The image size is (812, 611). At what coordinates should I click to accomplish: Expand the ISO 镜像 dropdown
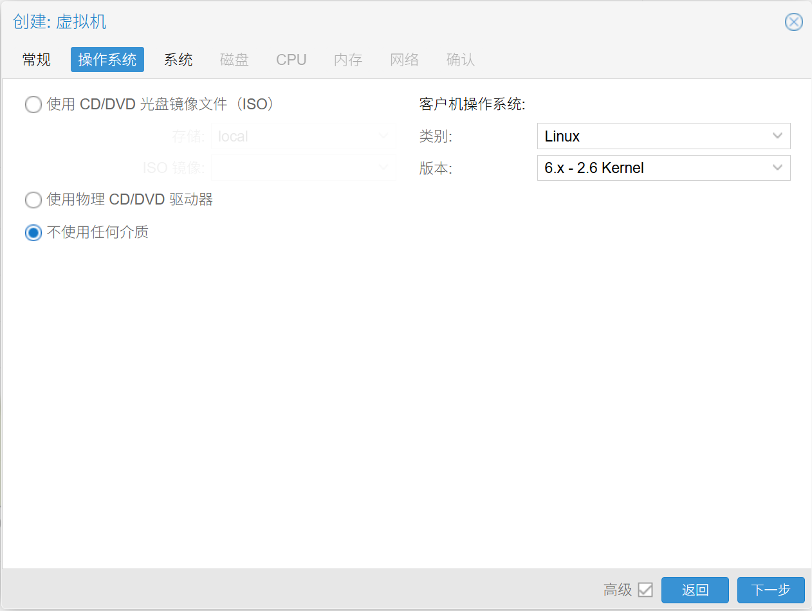(303, 168)
